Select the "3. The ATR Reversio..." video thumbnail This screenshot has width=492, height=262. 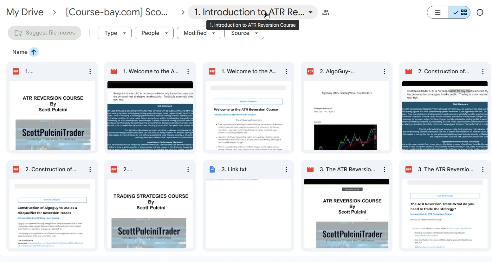tap(347, 213)
